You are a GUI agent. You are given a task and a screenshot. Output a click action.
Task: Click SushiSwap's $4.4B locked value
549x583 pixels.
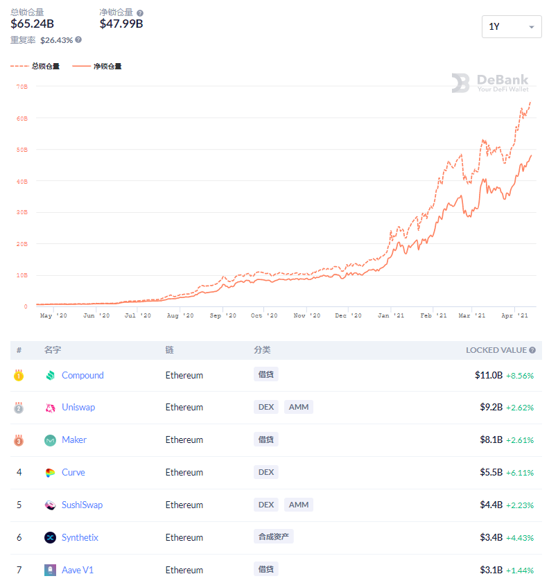[491, 505]
